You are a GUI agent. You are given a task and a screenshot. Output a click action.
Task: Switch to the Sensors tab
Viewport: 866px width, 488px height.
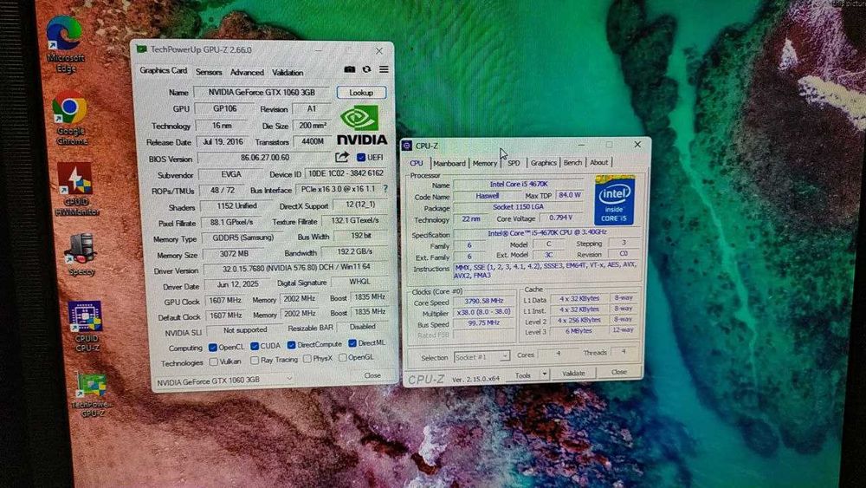pyautogui.click(x=209, y=72)
